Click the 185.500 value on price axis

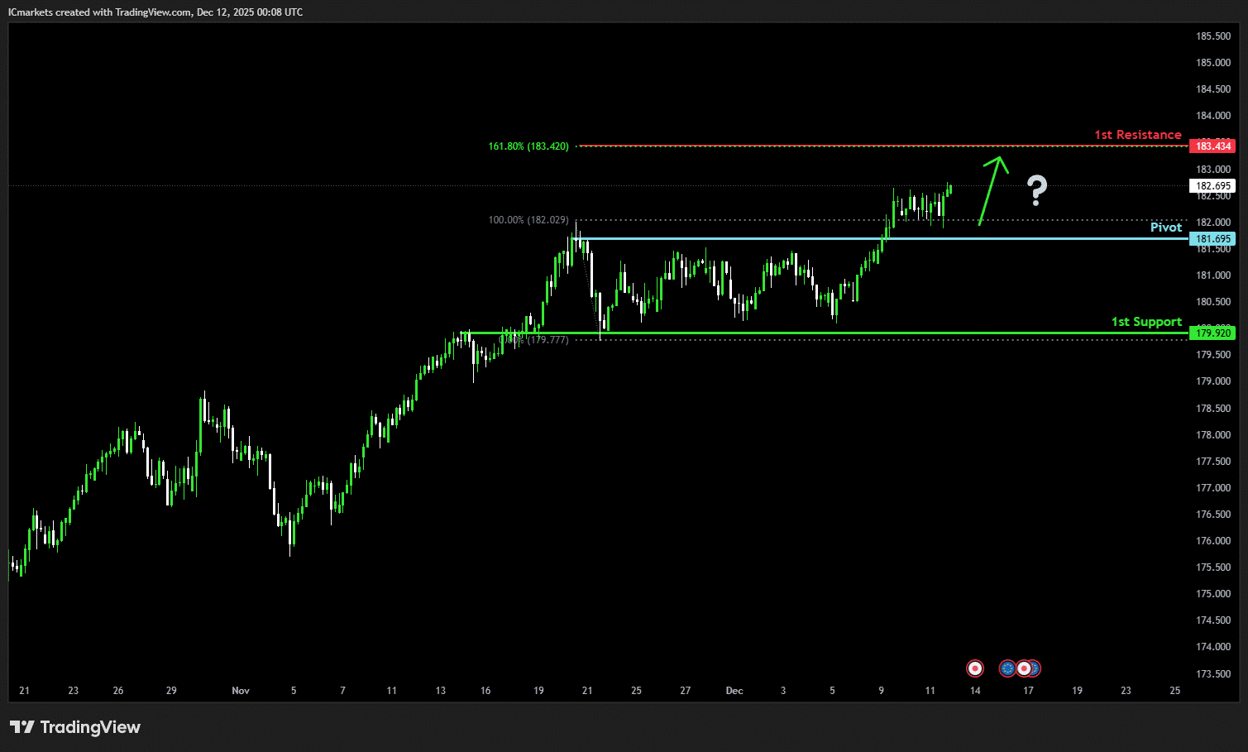click(1212, 36)
